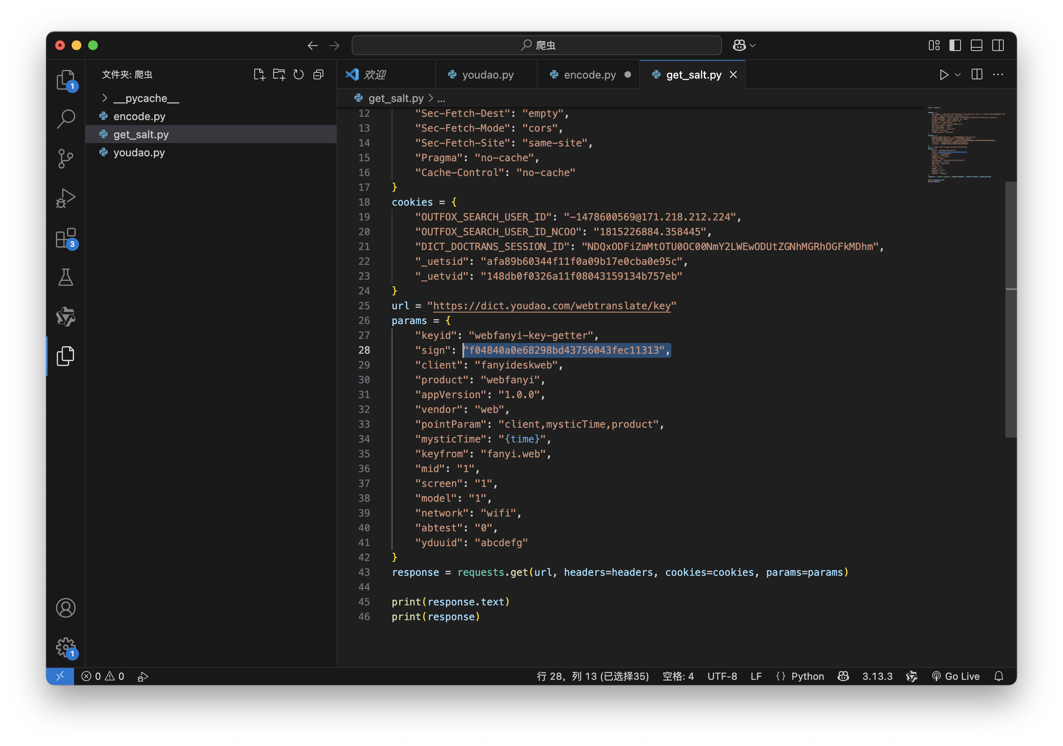
Task: Click the Python language mode indicator
Action: click(x=807, y=676)
